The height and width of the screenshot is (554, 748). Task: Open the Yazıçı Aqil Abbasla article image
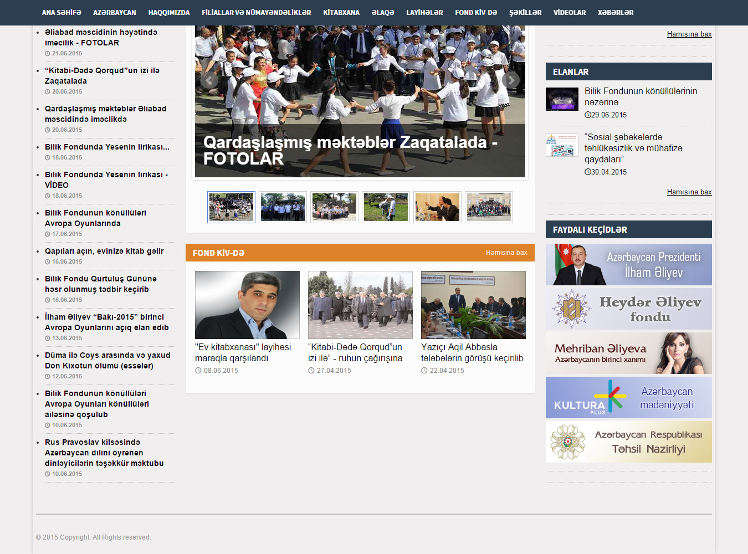coord(473,305)
